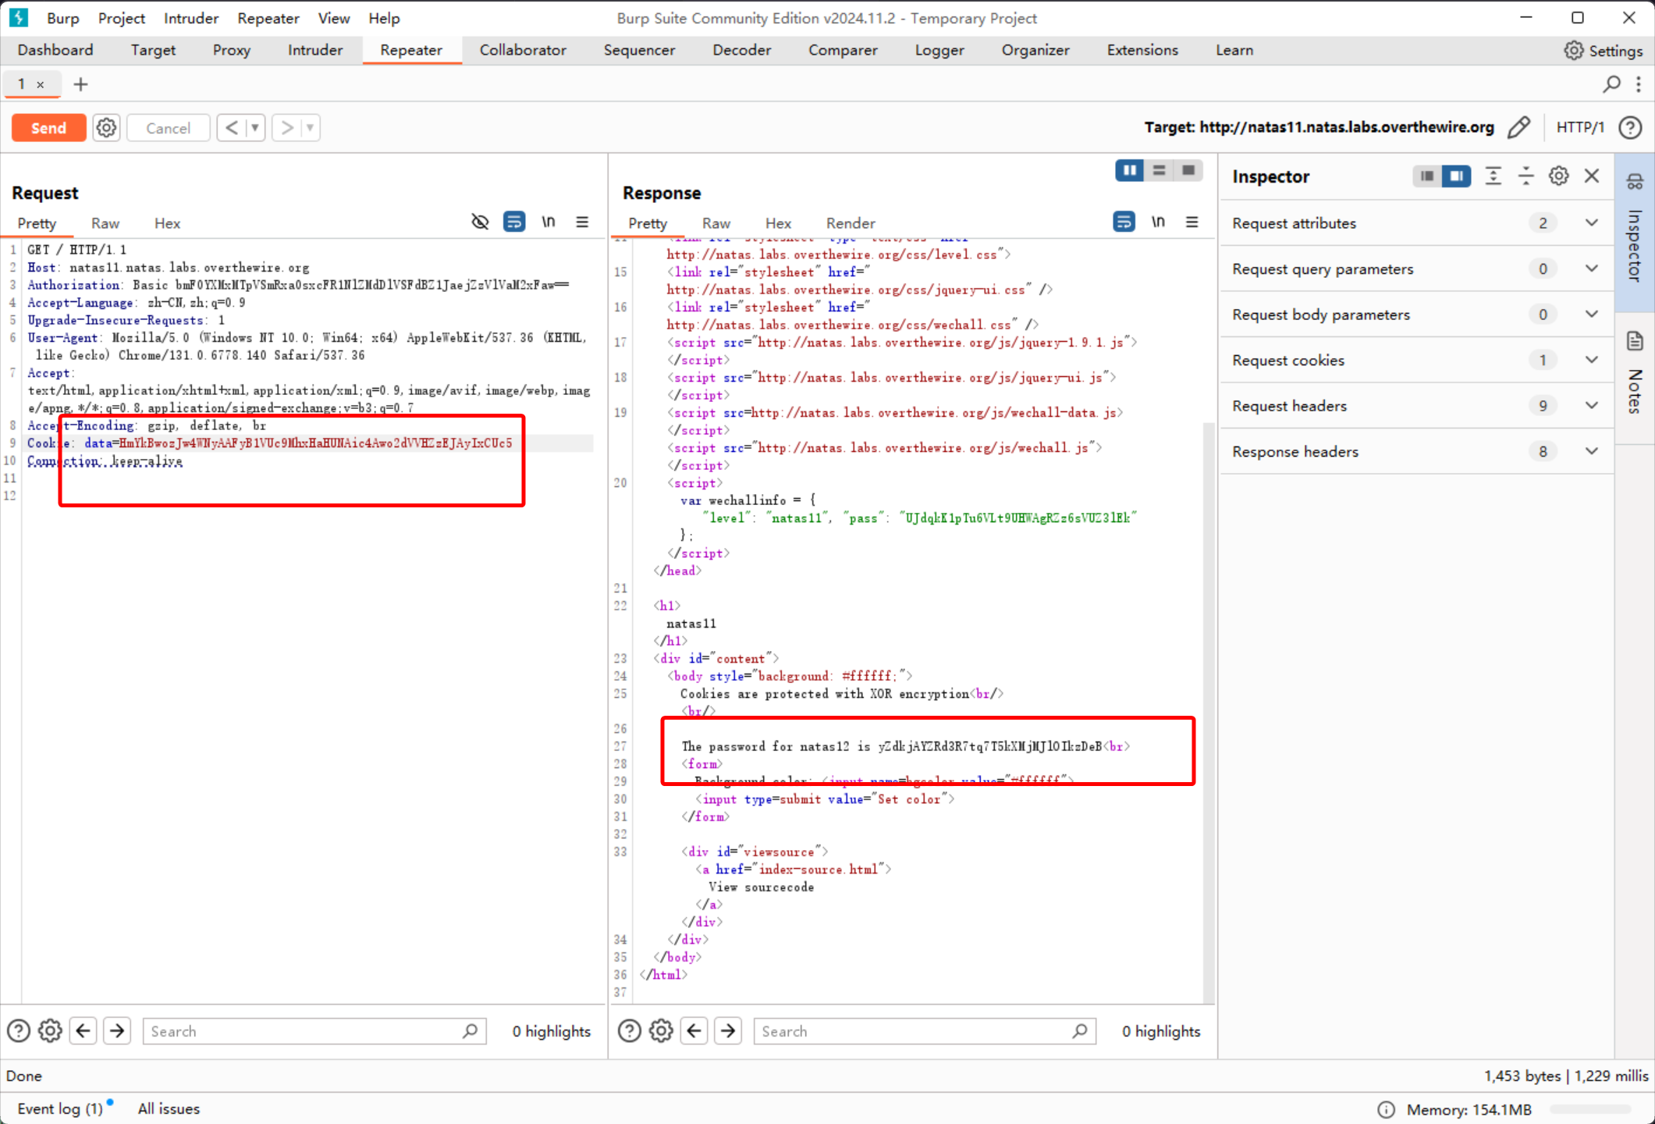Go to next request in history

[286, 128]
